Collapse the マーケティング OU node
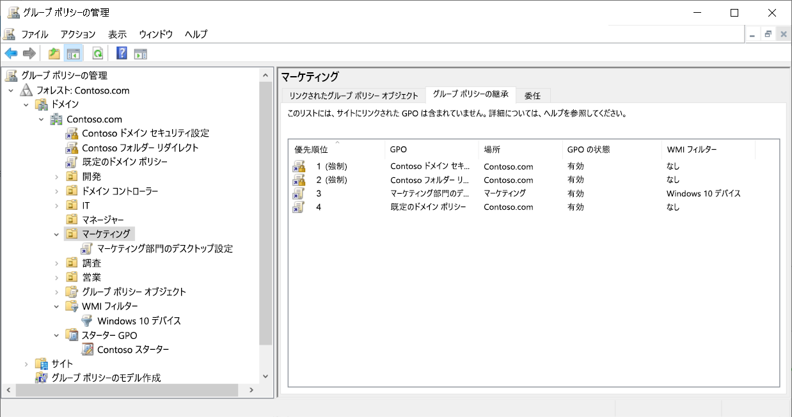The height and width of the screenshot is (417, 792). (57, 234)
